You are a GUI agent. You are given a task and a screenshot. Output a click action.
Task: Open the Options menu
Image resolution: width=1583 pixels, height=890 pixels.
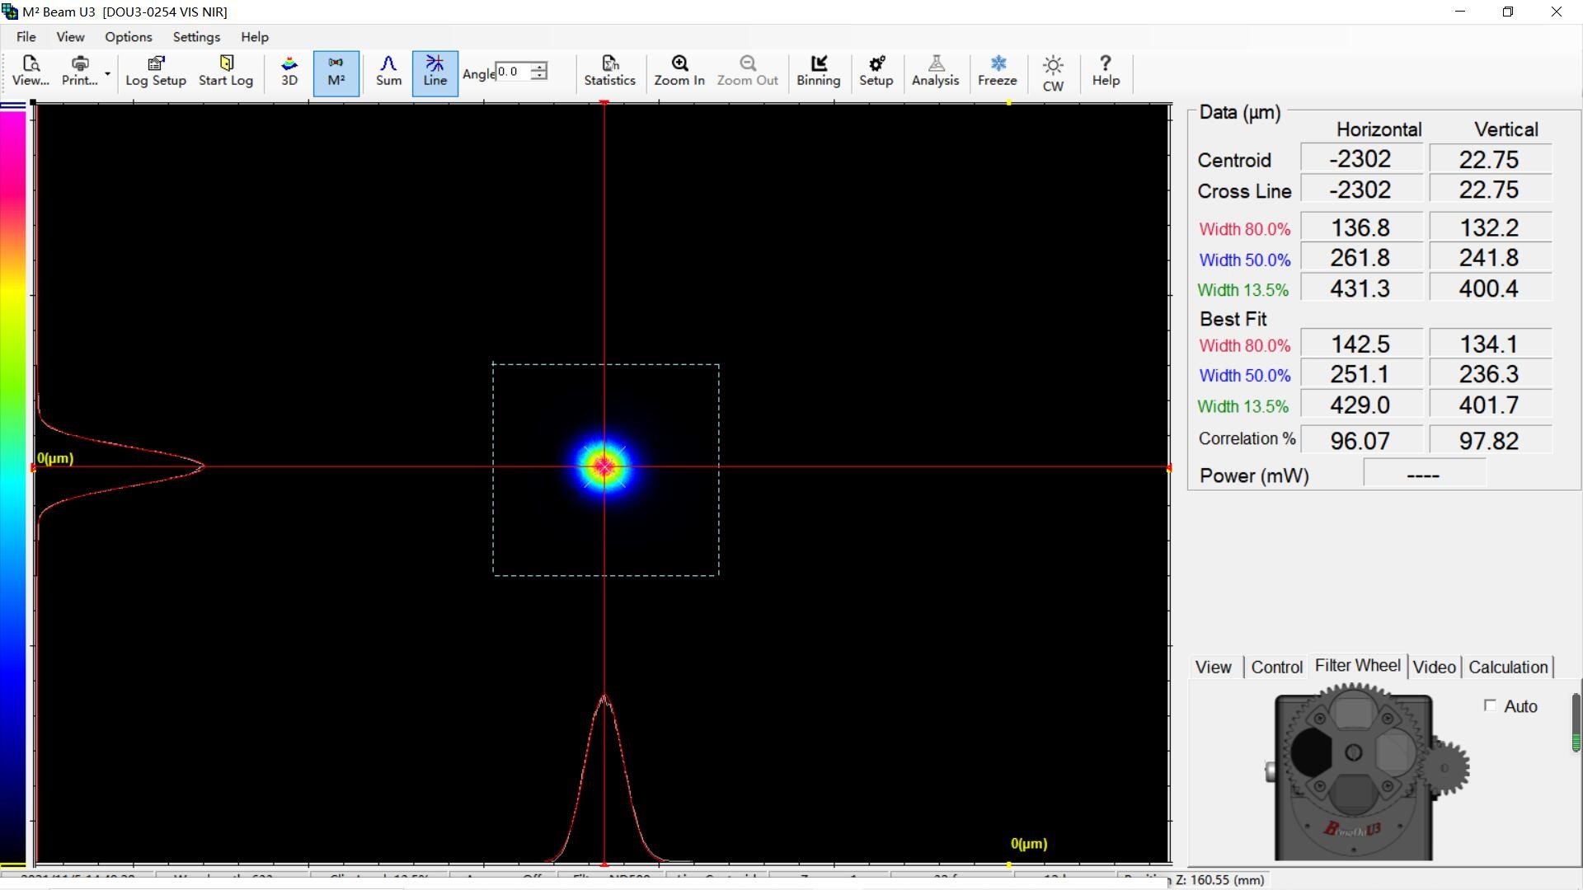click(128, 37)
